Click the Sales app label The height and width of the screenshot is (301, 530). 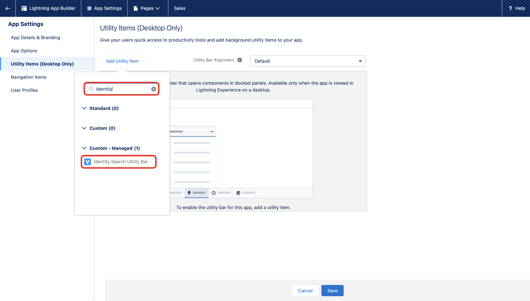(180, 8)
